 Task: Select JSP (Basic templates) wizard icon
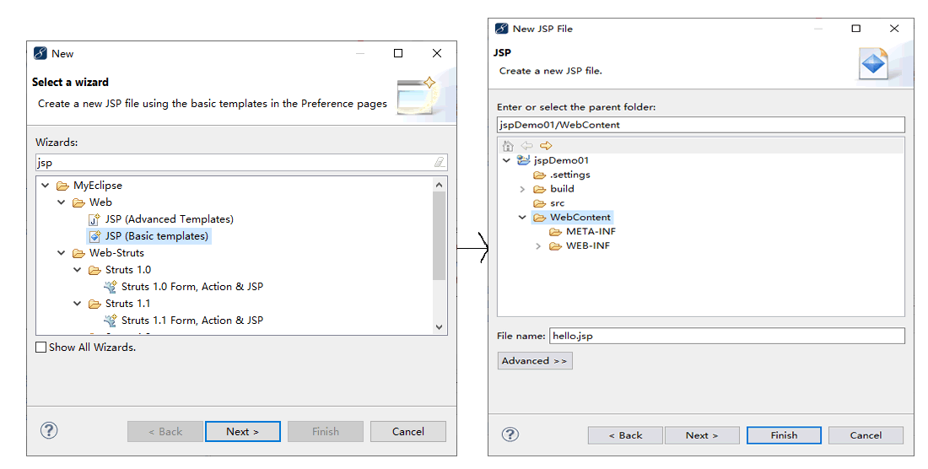coord(94,236)
